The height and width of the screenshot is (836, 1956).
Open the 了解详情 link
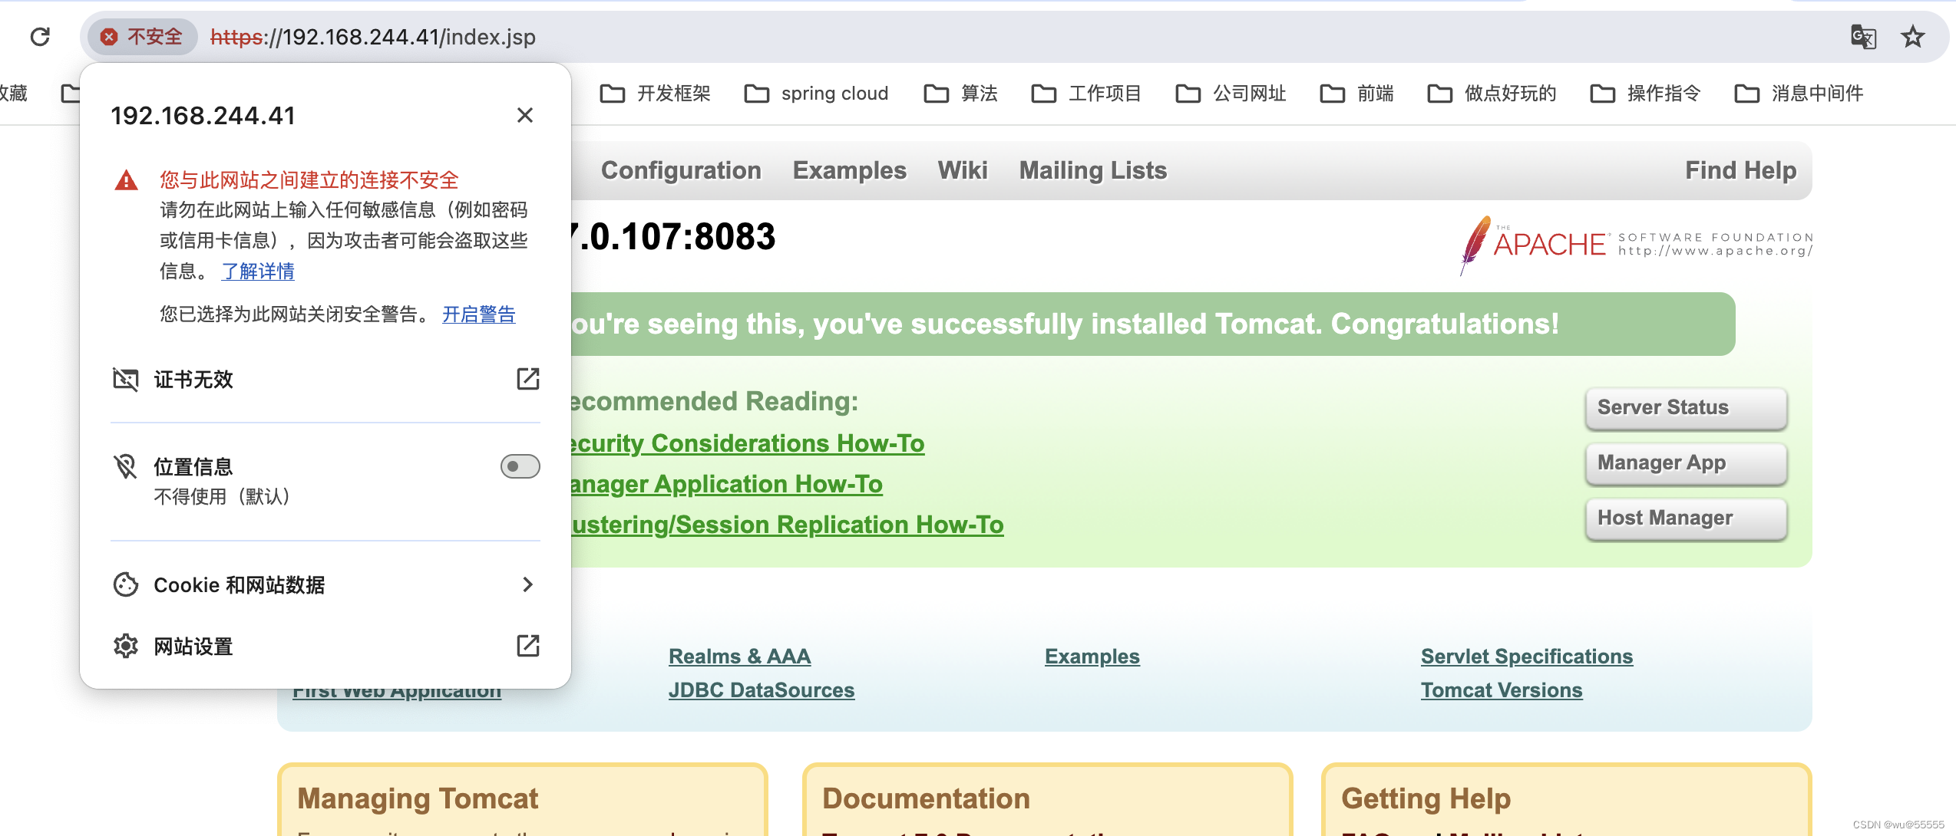point(258,271)
